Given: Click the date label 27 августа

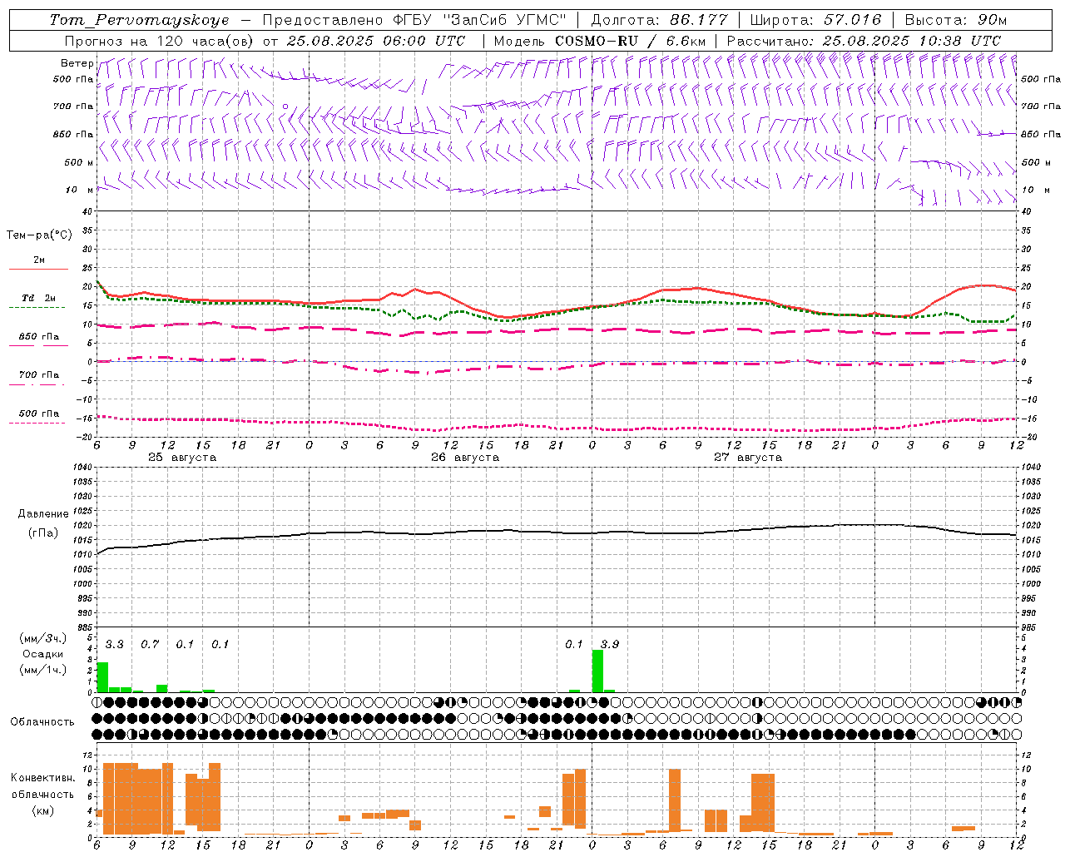Looking at the screenshot, I should (x=748, y=458).
